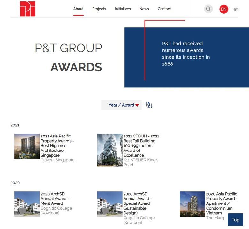Open the first Cognitio College Merit Award image
Screen dimensions: 249x229
click(x=27, y=204)
